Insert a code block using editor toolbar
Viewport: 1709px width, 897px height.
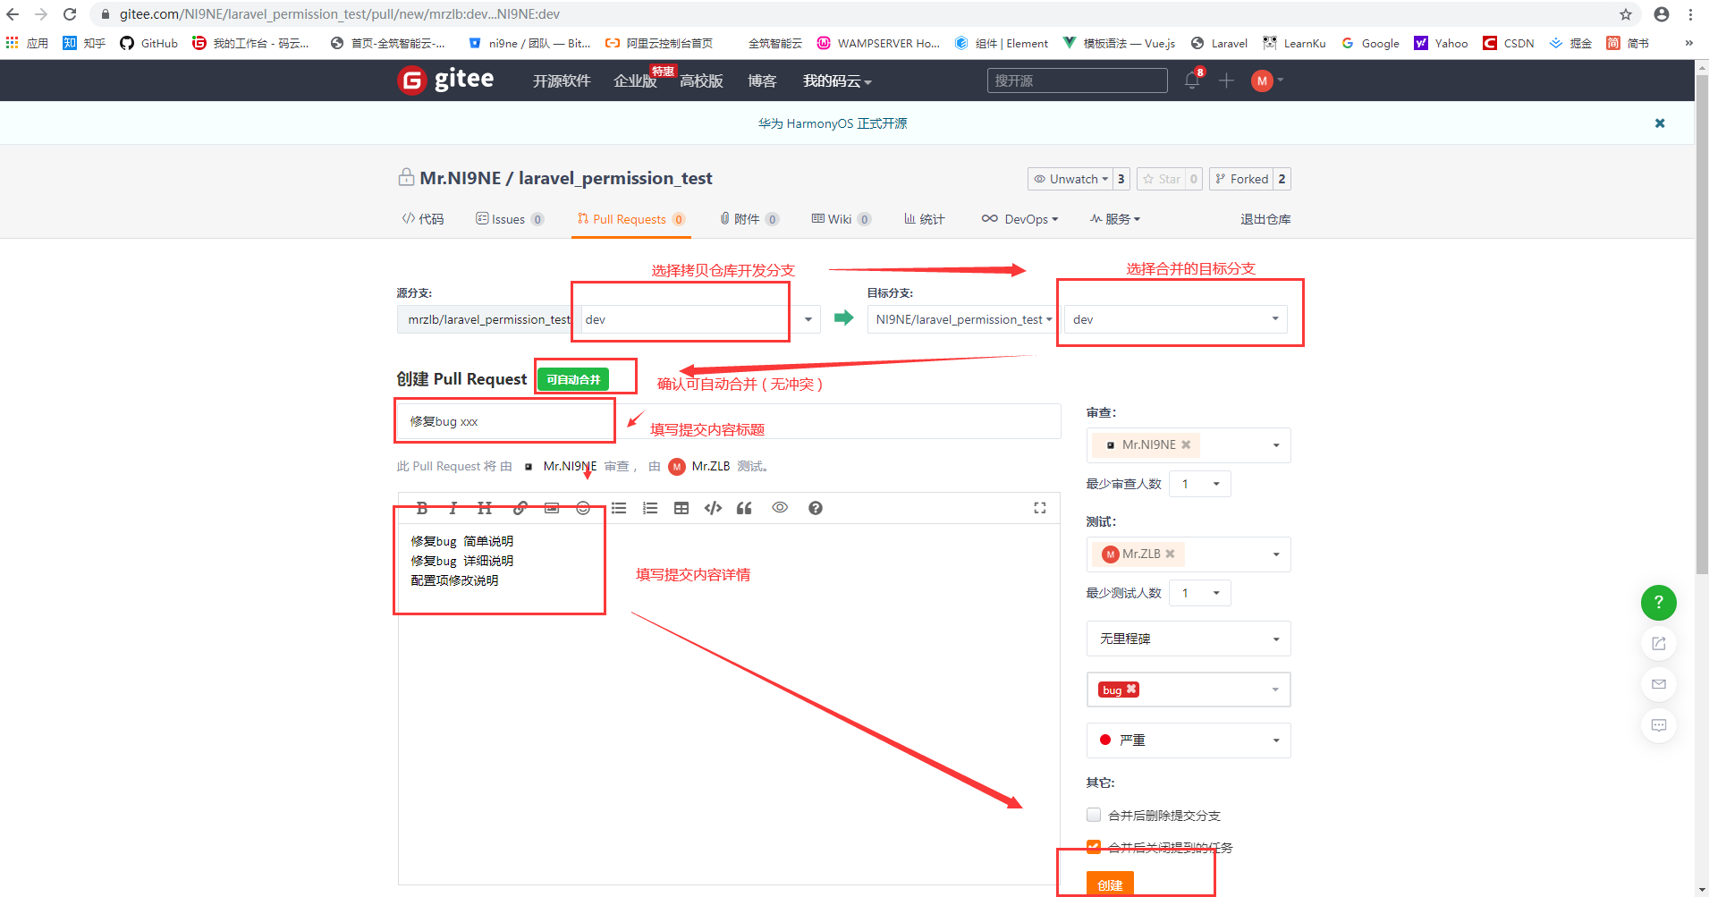click(713, 508)
